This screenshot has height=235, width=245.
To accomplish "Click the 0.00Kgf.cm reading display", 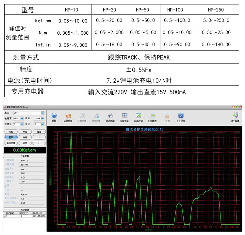I will point(25,150).
